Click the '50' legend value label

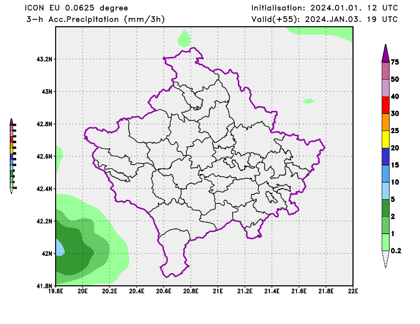click(x=395, y=79)
